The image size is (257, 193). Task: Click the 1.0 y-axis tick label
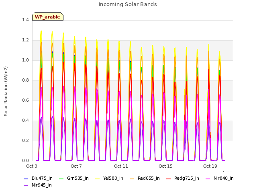click(x=25, y=60)
